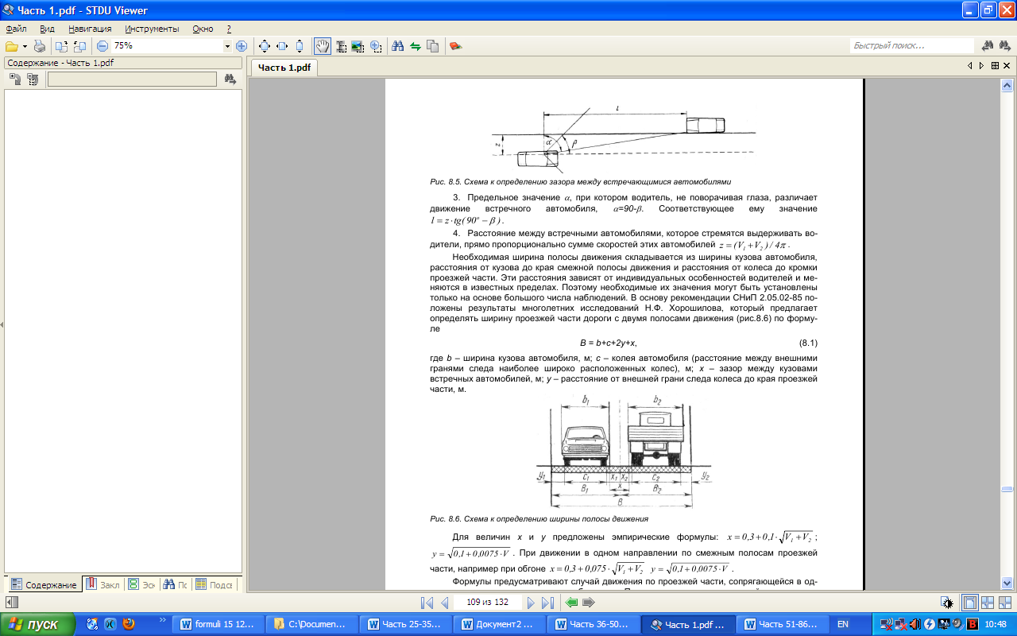Open search with the binoculars icon
This screenshot has width=1017, height=636.
coord(397,46)
